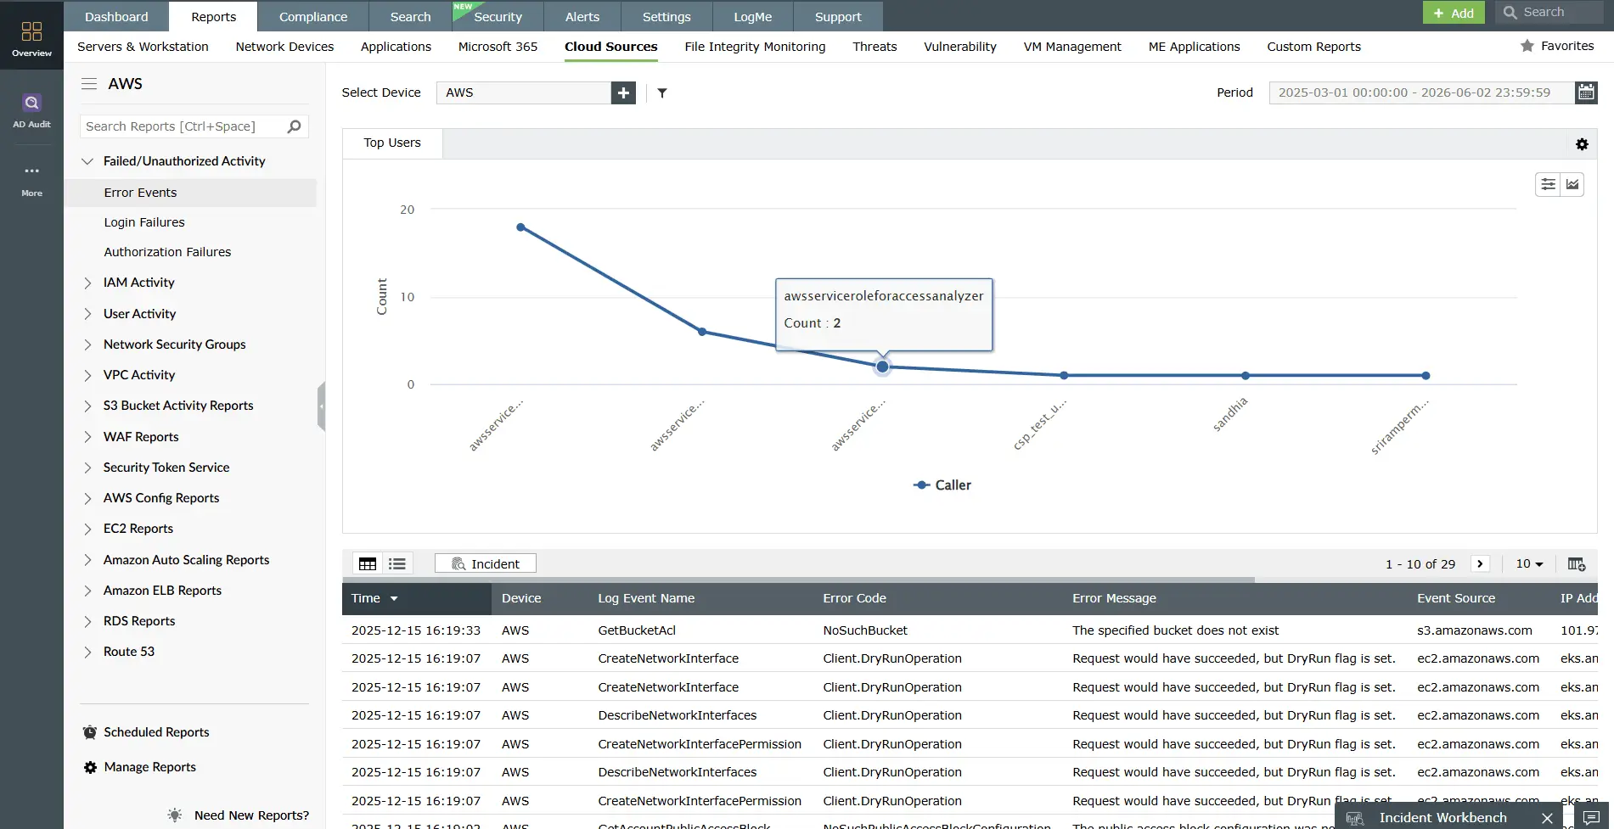The width and height of the screenshot is (1614, 829).
Task: Expand Security Token Service group
Action: (87, 468)
